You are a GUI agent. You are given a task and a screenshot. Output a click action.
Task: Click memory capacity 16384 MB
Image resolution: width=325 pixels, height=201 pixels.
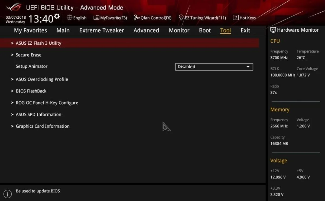coord(279,144)
